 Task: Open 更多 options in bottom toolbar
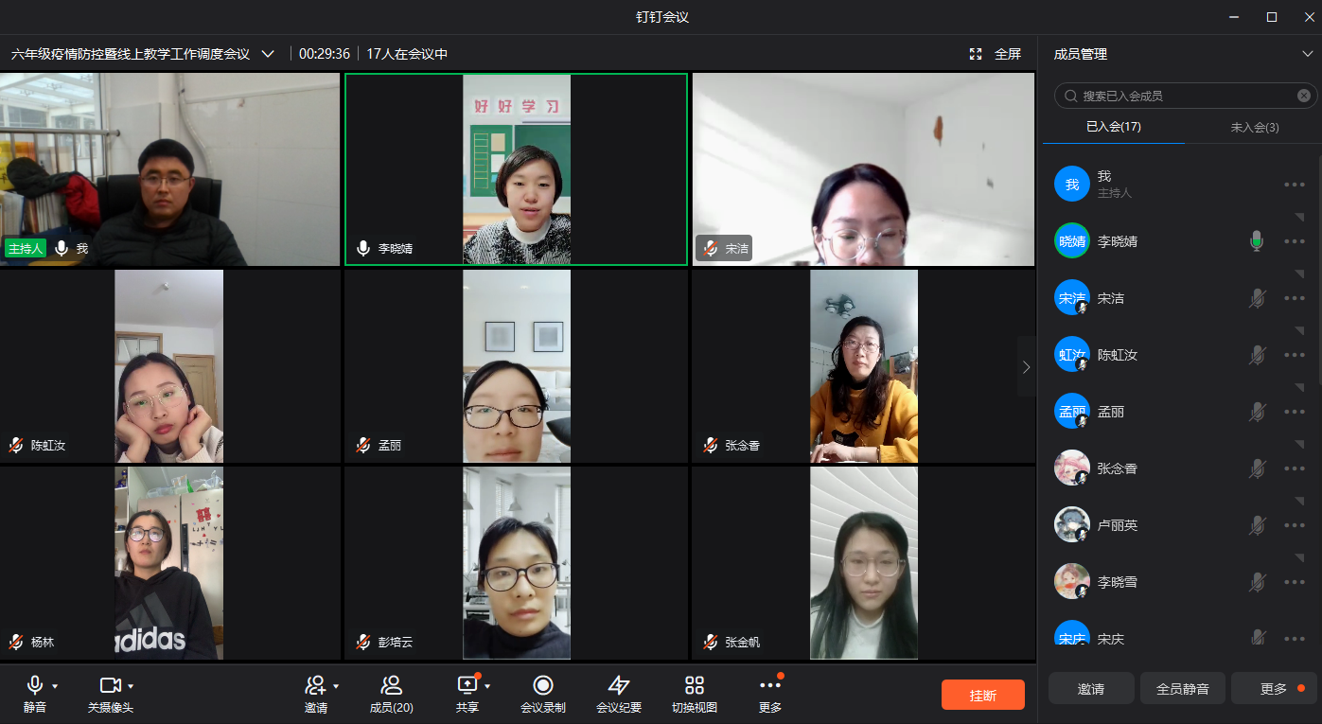pos(769,686)
